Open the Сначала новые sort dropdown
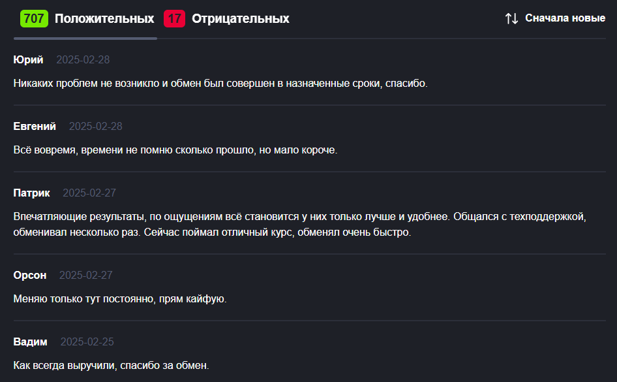This screenshot has width=617, height=382. (565, 18)
